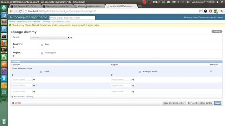This screenshot has width=225, height=126.
Task: Remove Spain selection from Country field
Action: (x=42, y=45)
